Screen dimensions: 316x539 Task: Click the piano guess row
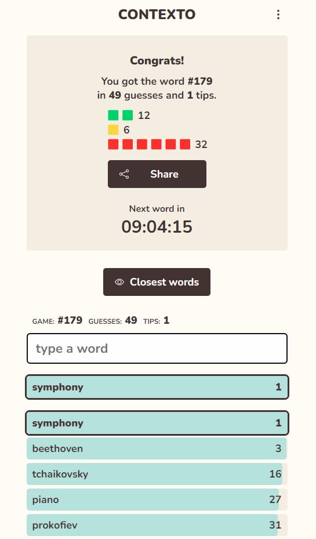coord(157,499)
